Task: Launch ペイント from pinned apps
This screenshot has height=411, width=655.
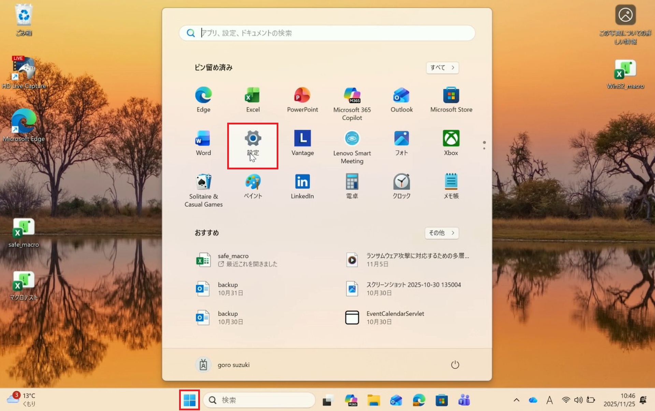Action: click(x=252, y=186)
